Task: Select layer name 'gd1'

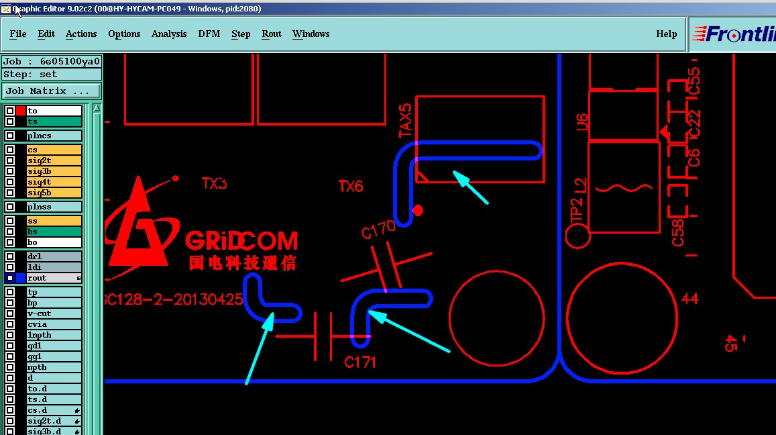Action: tap(54, 346)
